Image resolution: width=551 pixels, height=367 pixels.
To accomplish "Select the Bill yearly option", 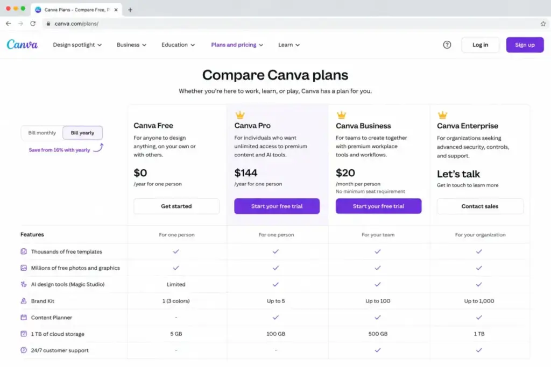I will point(82,133).
